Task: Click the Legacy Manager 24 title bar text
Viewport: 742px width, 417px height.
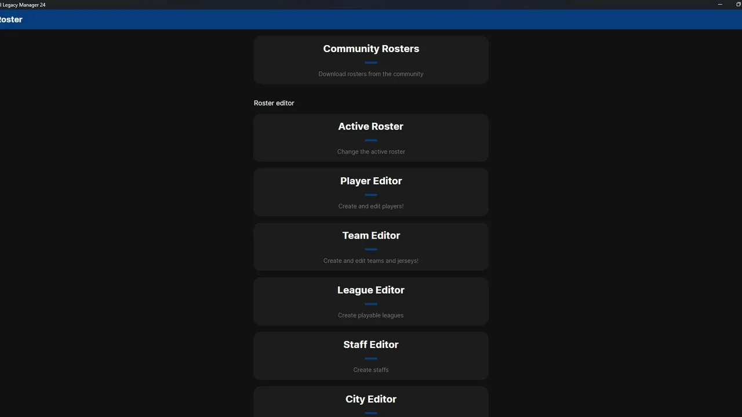Action: coord(23,5)
